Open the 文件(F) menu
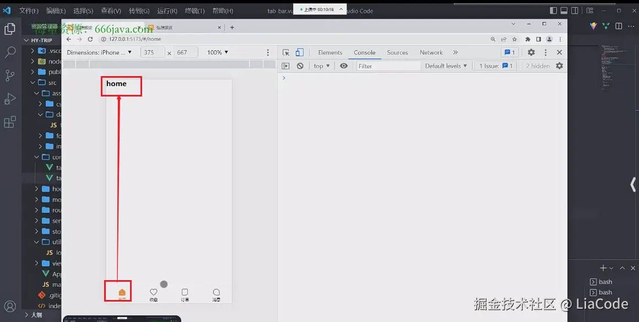The height and width of the screenshot is (322, 639). 29,11
